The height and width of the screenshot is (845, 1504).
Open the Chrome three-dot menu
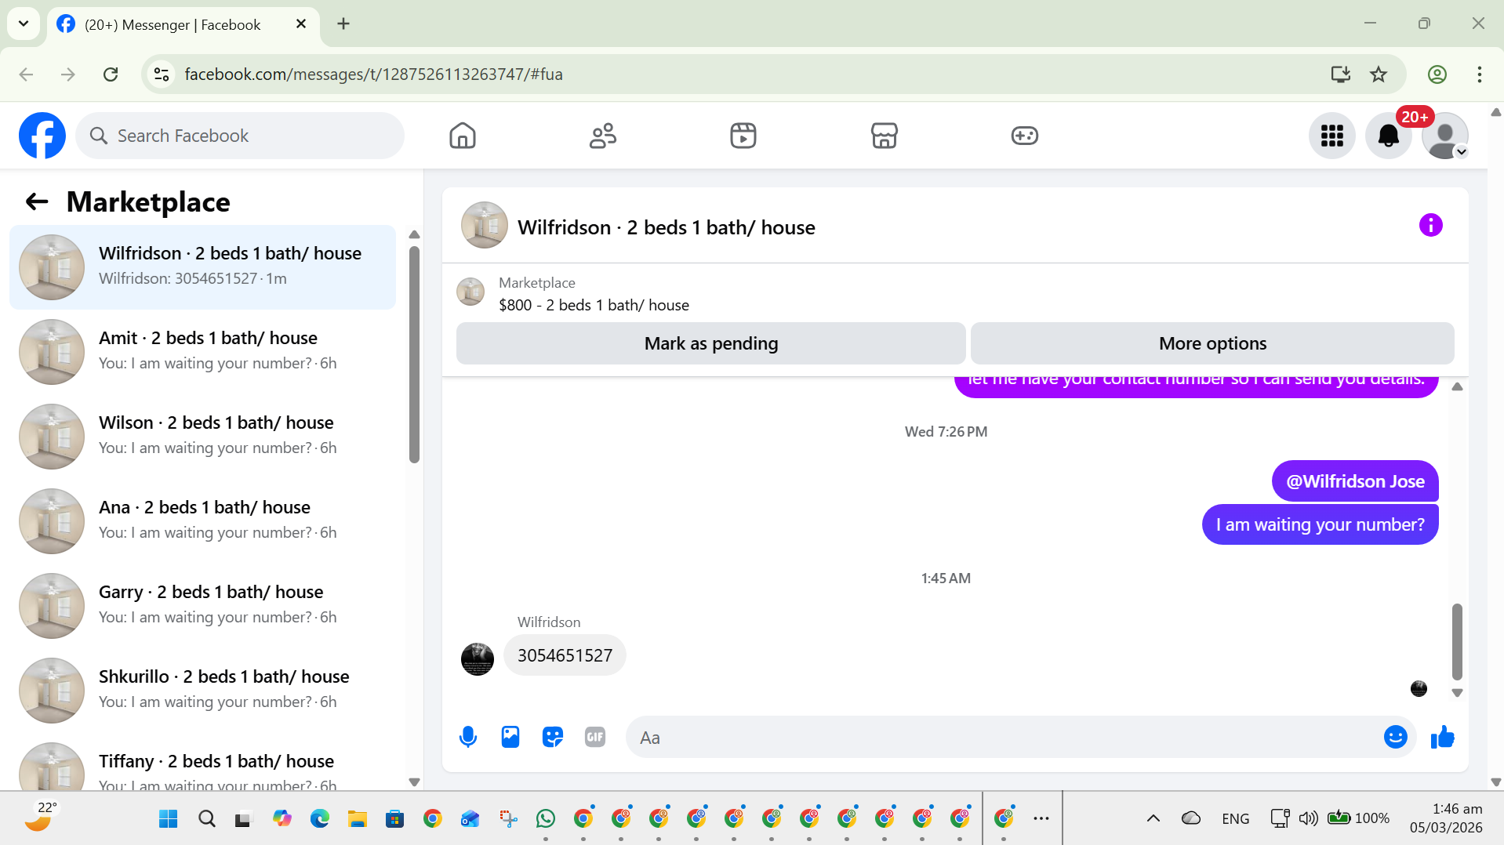pos(1480,74)
